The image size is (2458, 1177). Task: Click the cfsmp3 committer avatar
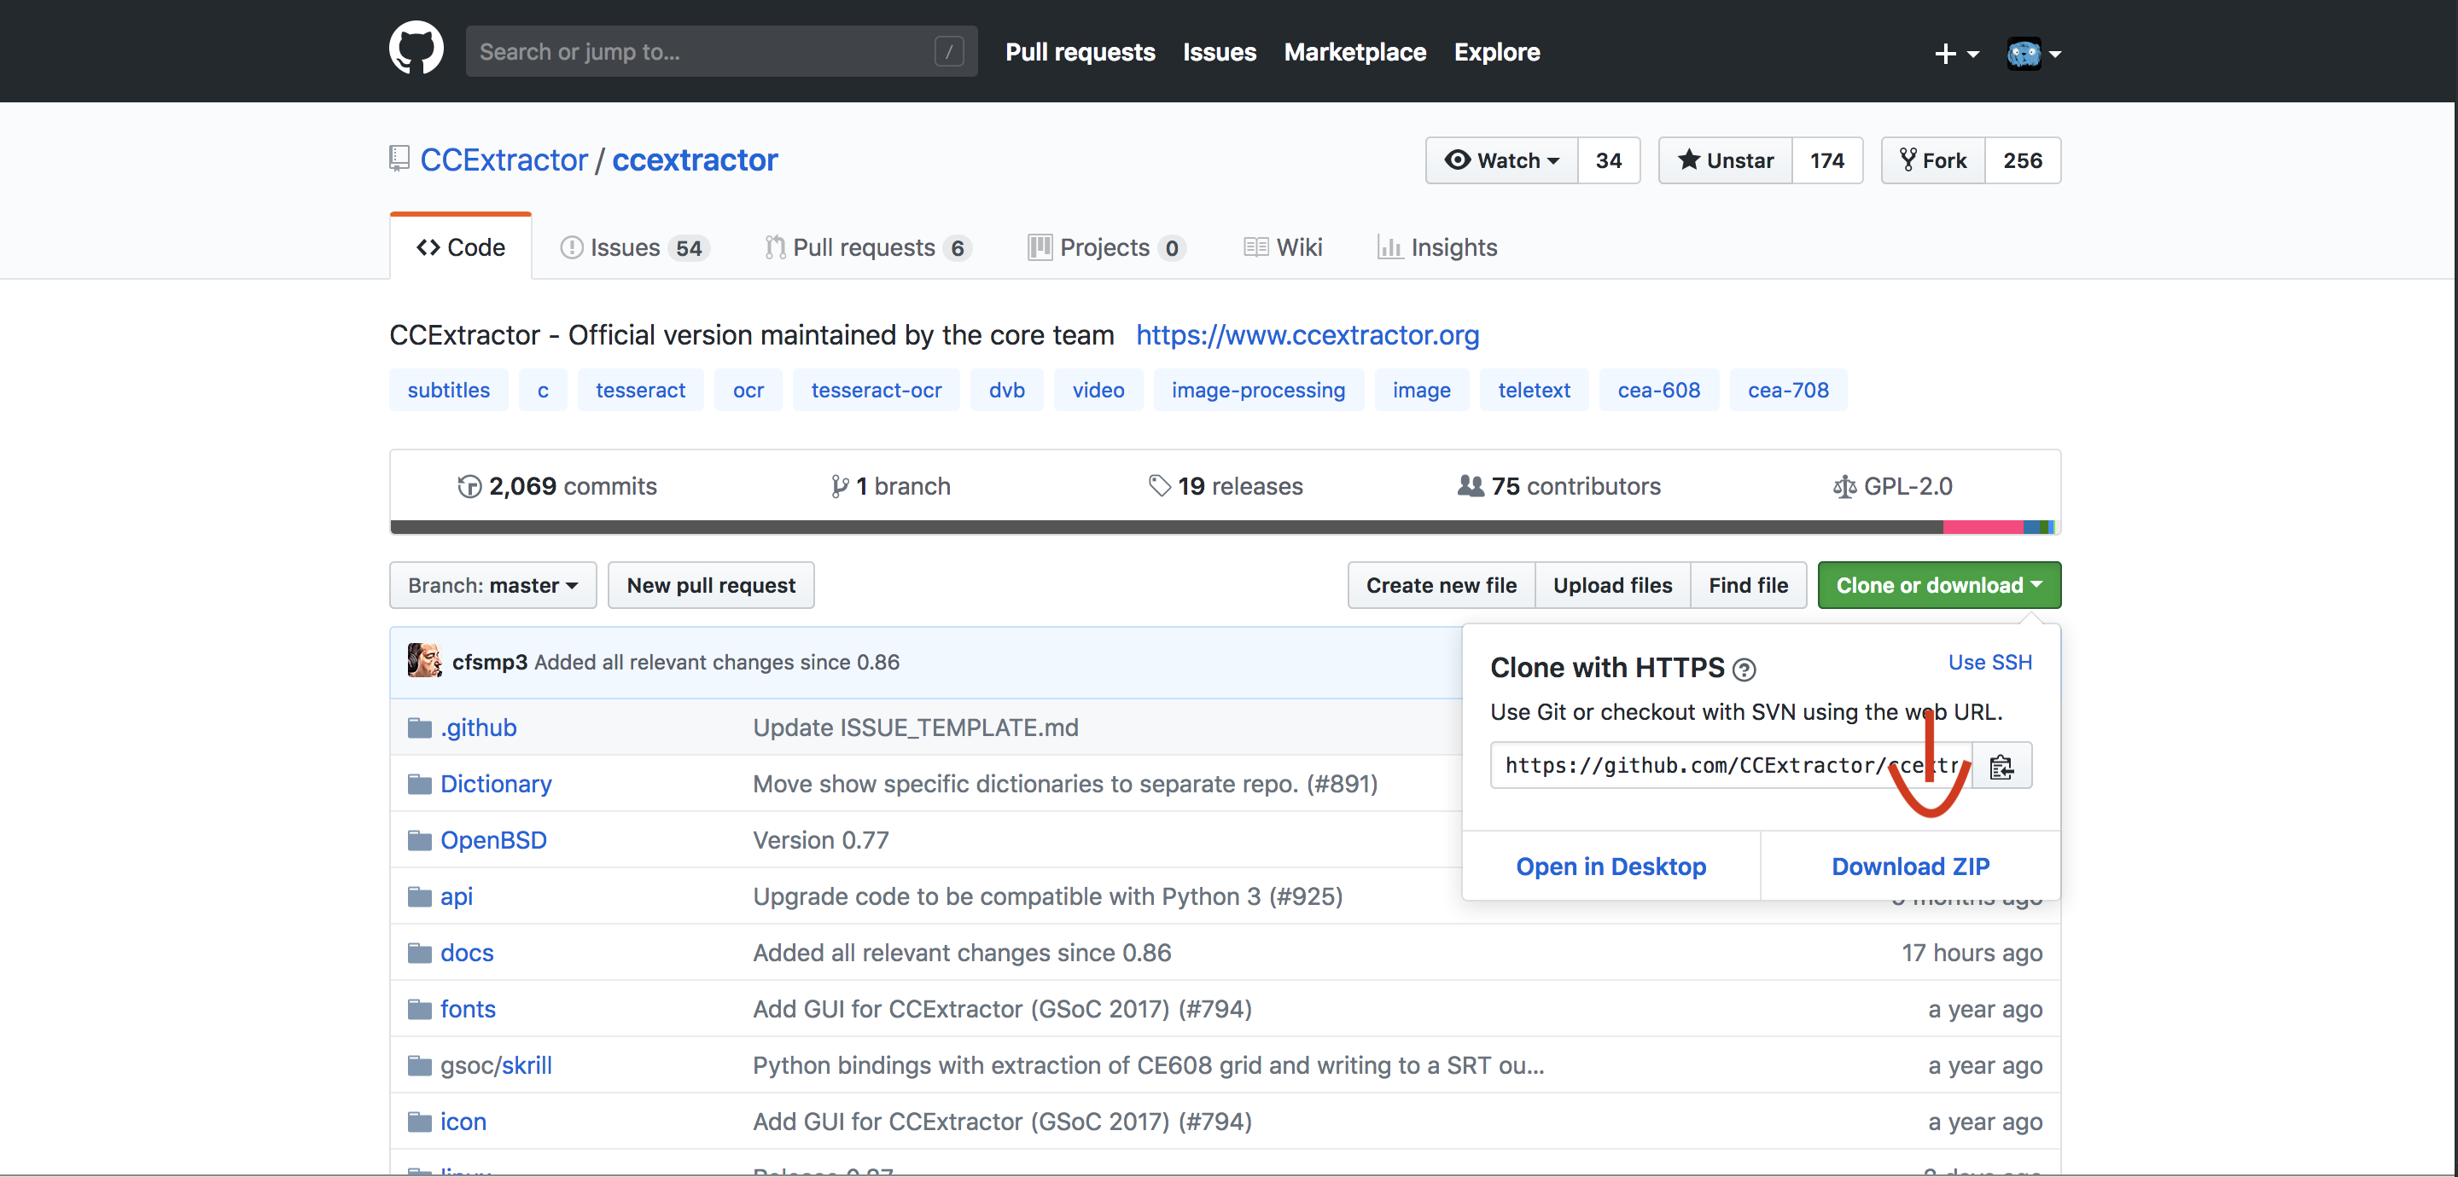423,661
